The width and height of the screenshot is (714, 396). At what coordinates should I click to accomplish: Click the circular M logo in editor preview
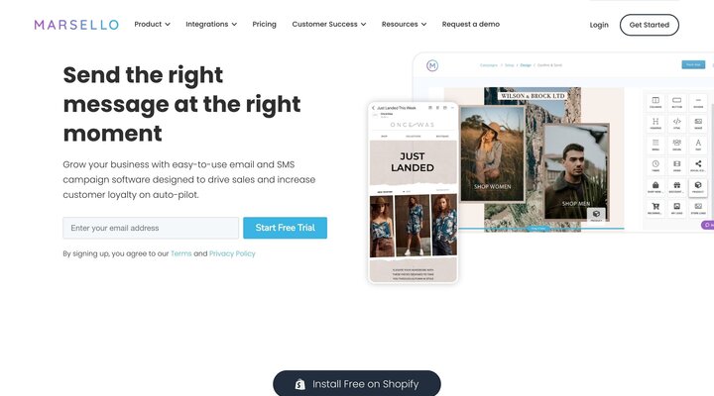pos(432,65)
